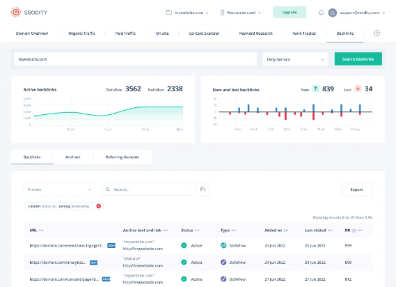Click the user avatar icon
Viewport: 396px width, 287px height.
pyautogui.click(x=333, y=13)
